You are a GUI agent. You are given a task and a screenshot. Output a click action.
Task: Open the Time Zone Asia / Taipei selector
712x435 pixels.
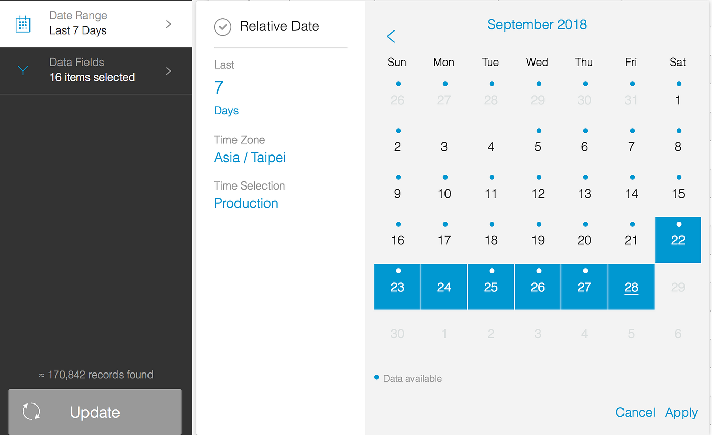(250, 158)
